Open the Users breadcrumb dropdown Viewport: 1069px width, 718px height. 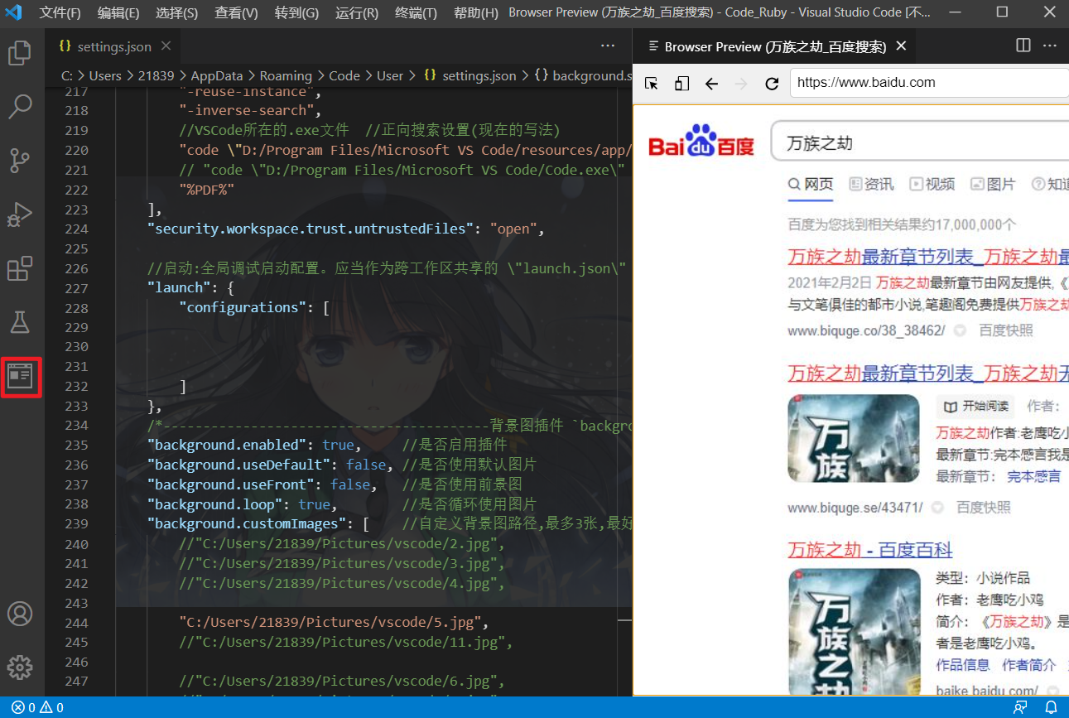pyautogui.click(x=105, y=75)
